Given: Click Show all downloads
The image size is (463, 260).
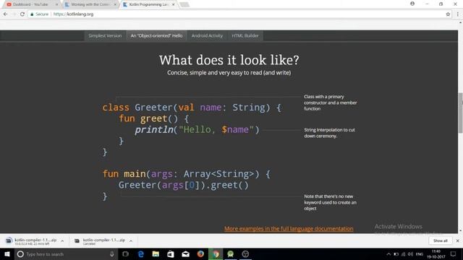Looking at the screenshot, I should [441, 240].
